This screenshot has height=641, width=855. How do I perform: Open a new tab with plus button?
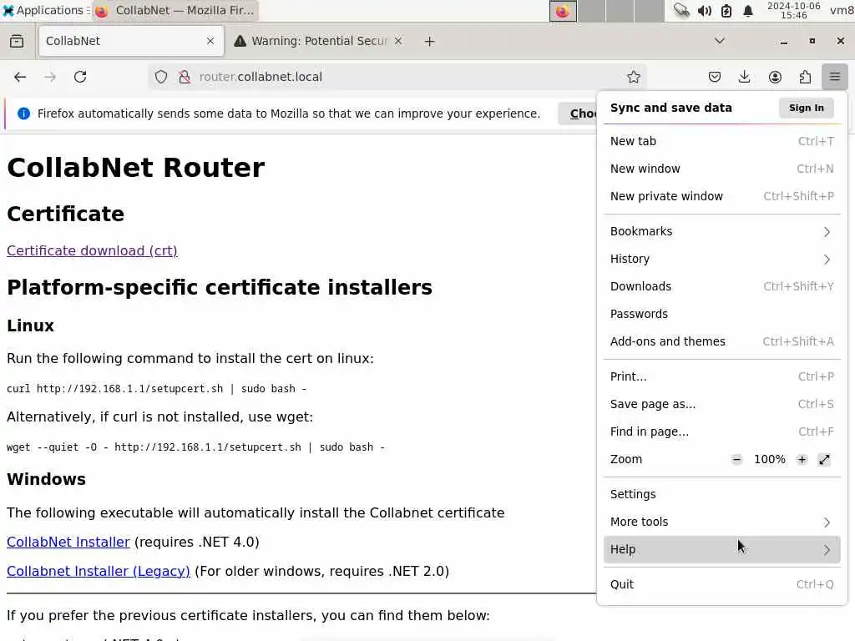click(430, 42)
